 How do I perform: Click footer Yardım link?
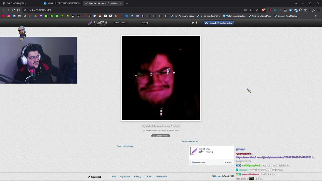[149, 177]
